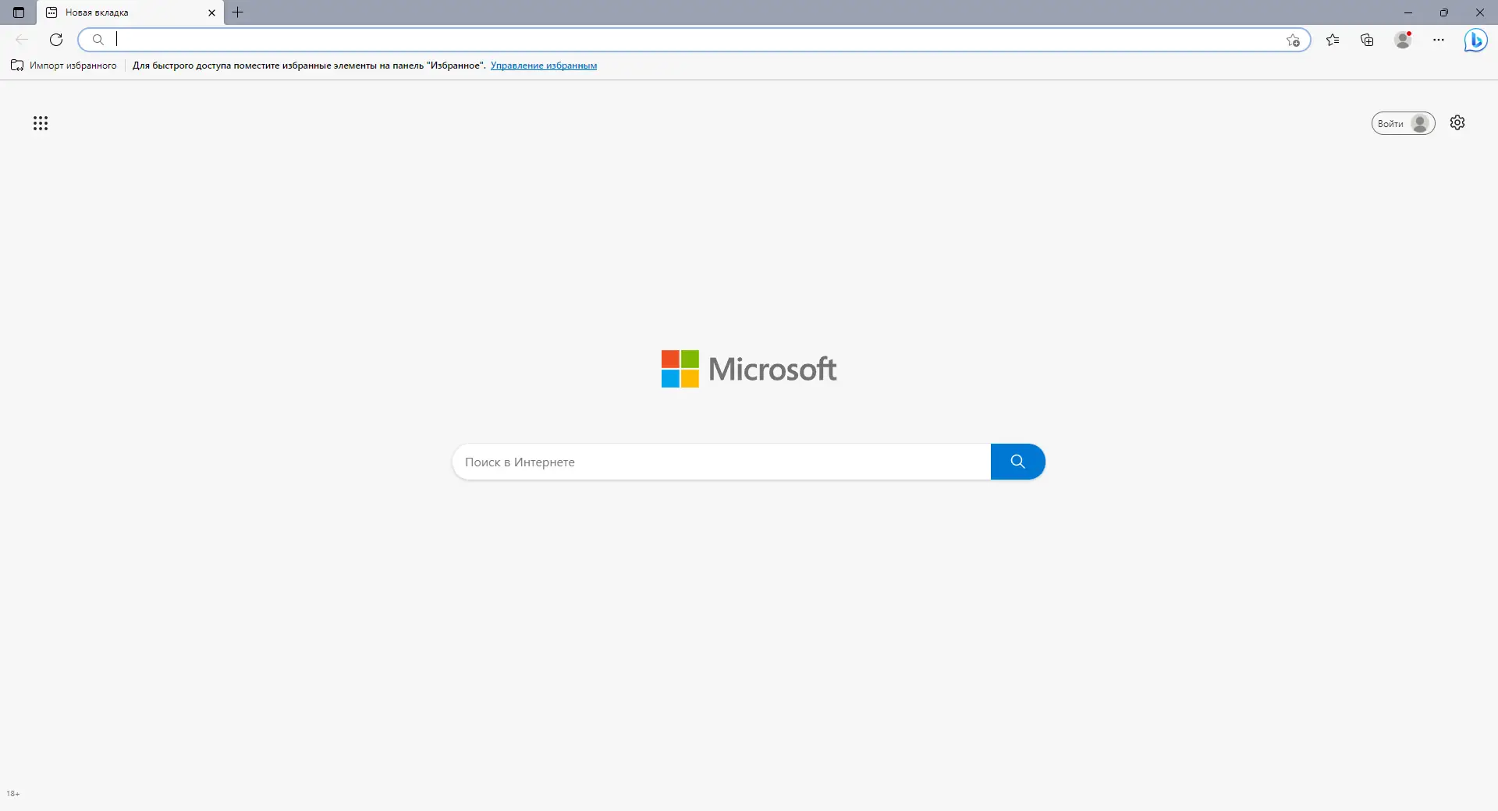Refresh the page with reload icon
1498x811 pixels.
click(56, 40)
